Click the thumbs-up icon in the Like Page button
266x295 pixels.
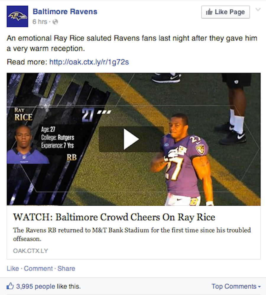click(x=209, y=12)
